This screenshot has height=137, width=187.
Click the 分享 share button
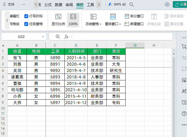pyautogui.click(x=180, y=4)
